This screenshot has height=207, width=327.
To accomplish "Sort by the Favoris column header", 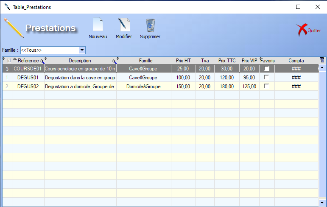I will click(268, 61).
